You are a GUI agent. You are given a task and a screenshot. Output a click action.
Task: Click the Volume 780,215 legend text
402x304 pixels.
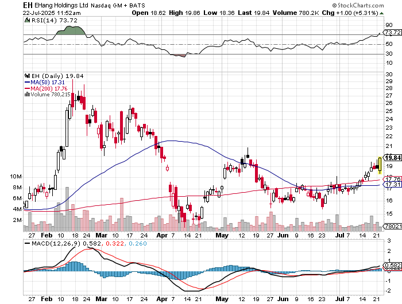click(51, 95)
